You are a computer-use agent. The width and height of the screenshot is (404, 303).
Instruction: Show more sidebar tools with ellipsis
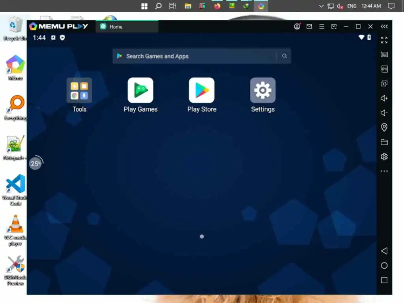click(x=384, y=171)
